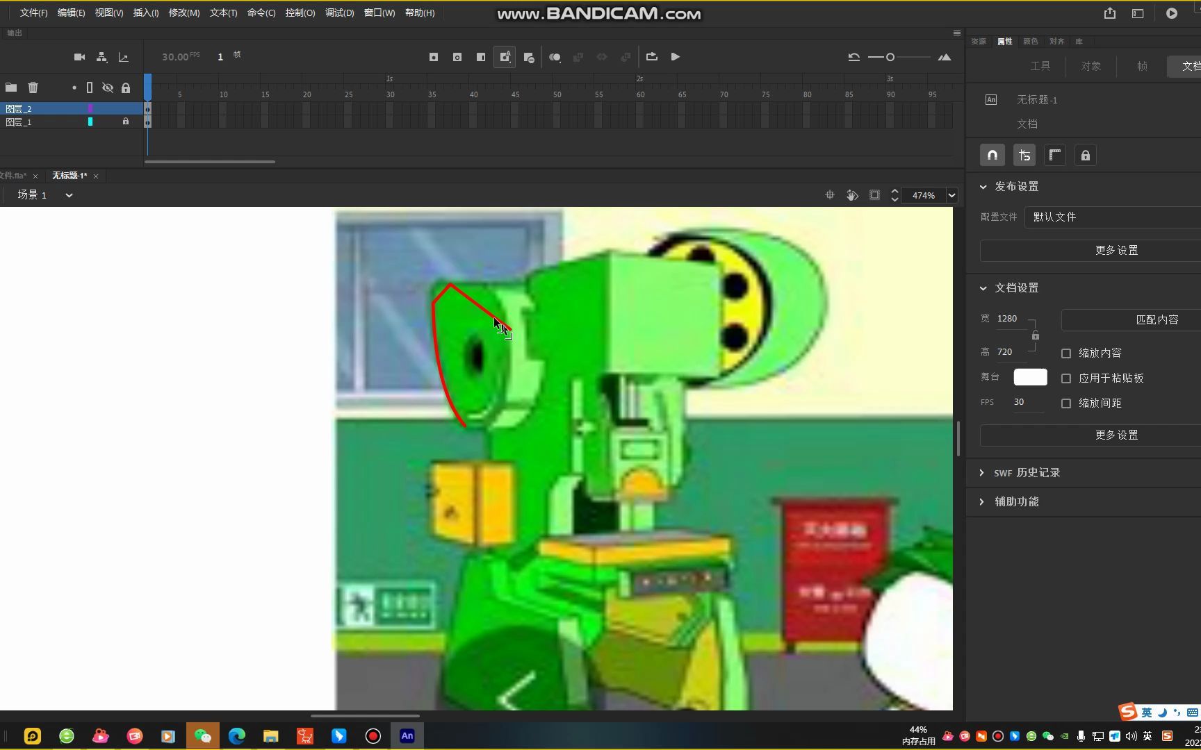Click the center stage icon
The image size is (1201, 750).
click(x=830, y=195)
